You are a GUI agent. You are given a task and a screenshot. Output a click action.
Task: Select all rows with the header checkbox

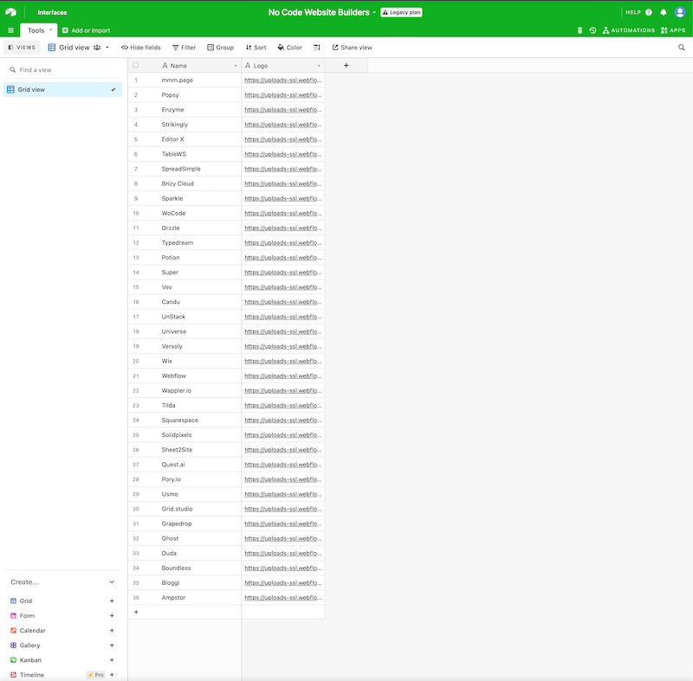136,65
